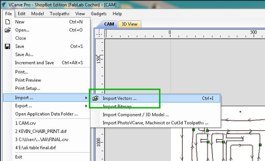Open the View menu
265x161 pixels.
click(80, 14)
